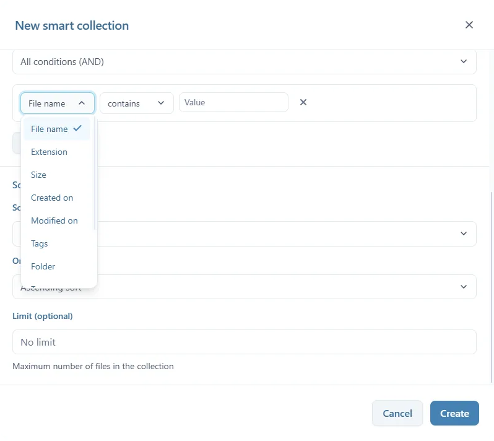Screen dimensions: 494x441
Task: Click the Create button
Action: coord(454,413)
